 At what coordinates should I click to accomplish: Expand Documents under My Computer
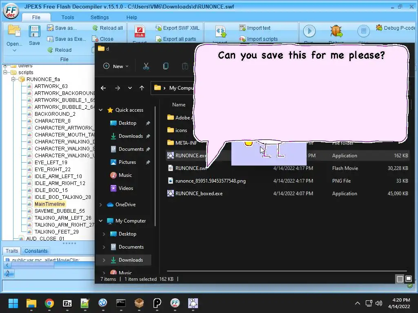coord(104,247)
